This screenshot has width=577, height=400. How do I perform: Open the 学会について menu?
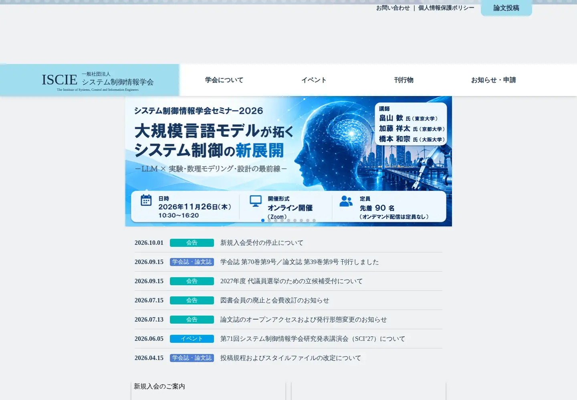coord(224,80)
